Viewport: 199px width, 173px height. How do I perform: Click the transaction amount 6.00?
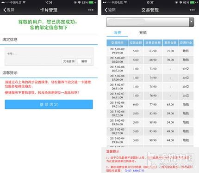pos(136,104)
